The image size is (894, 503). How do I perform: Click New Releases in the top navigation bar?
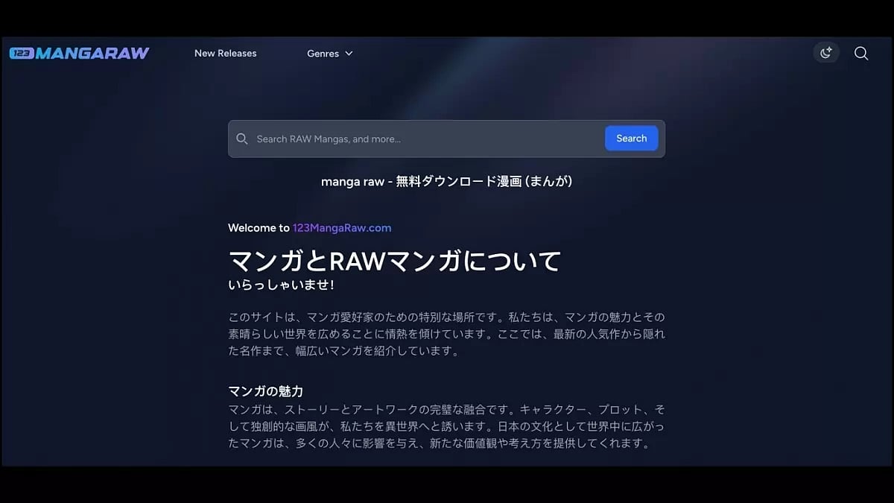[x=225, y=53]
